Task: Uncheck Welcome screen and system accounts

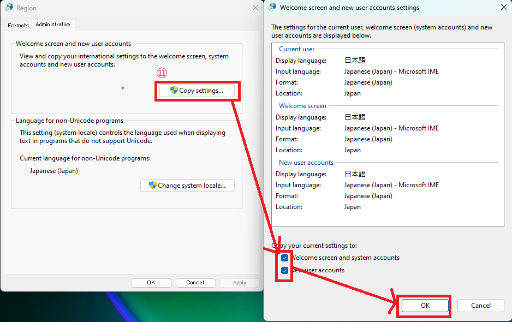Action: (x=284, y=257)
